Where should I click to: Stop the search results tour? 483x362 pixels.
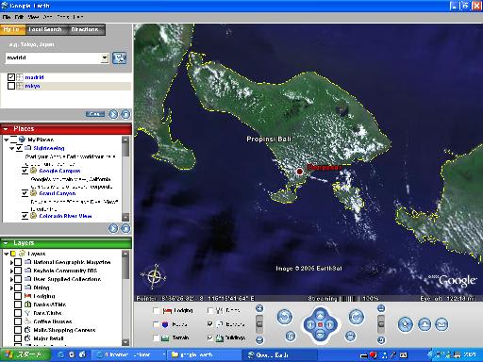click(125, 114)
